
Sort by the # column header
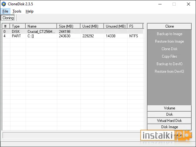coord(6,26)
